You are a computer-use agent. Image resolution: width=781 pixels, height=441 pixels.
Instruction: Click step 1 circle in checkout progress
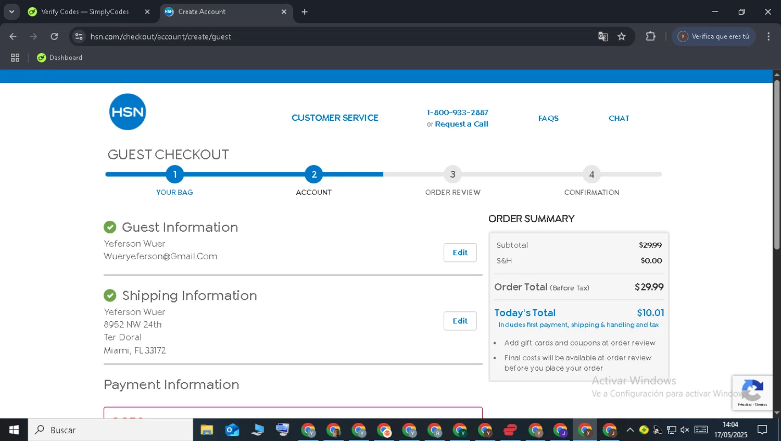tap(175, 174)
